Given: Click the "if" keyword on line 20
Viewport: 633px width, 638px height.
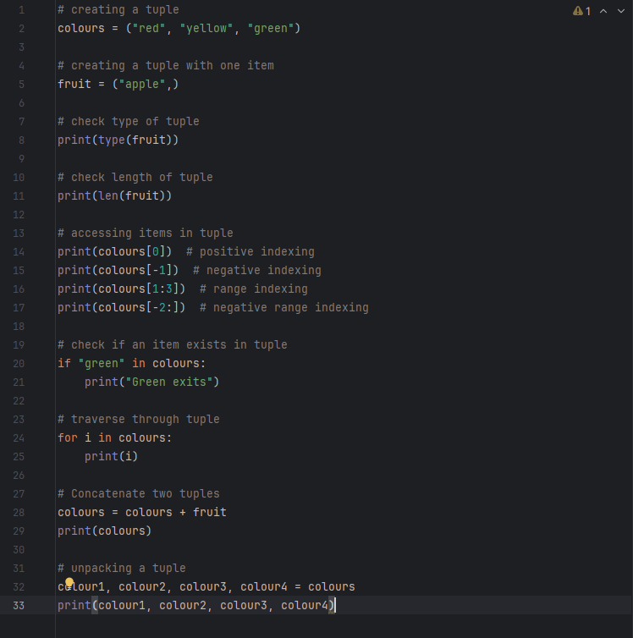Looking at the screenshot, I should (63, 363).
